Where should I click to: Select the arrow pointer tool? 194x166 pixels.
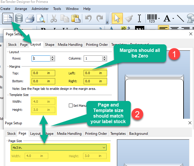coord(117,19)
